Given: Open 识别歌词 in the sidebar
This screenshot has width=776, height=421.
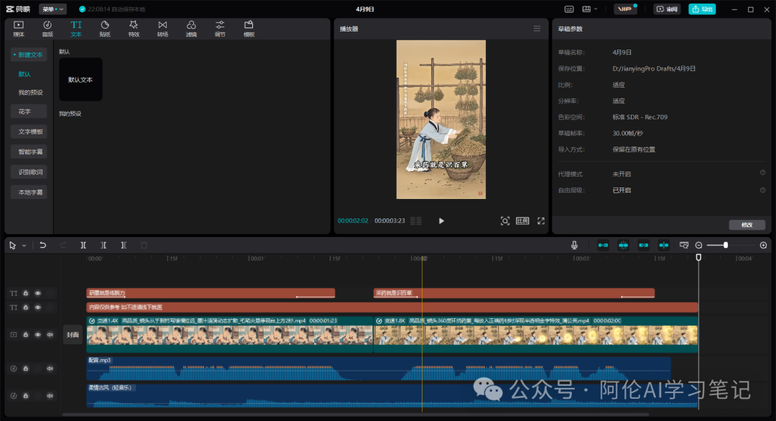Looking at the screenshot, I should click(29, 172).
